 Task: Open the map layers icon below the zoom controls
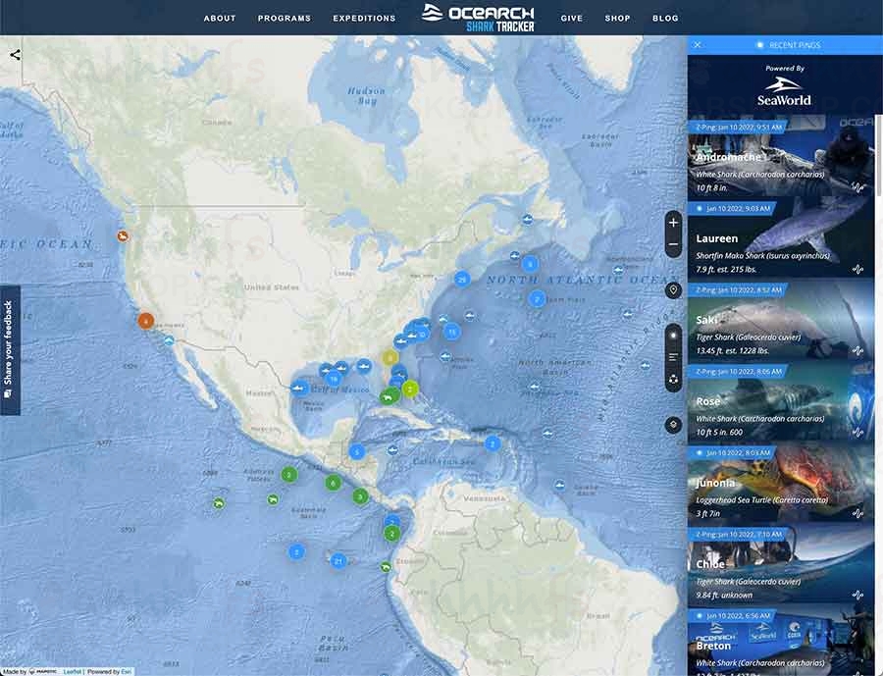pos(673,425)
